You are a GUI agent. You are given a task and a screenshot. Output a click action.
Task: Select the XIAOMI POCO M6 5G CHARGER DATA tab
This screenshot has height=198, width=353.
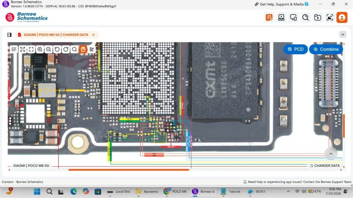coord(56,35)
